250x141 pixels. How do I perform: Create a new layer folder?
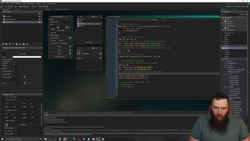tap(23, 44)
